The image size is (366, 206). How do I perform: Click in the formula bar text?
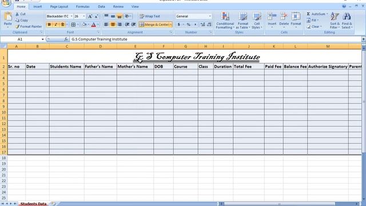(99, 39)
